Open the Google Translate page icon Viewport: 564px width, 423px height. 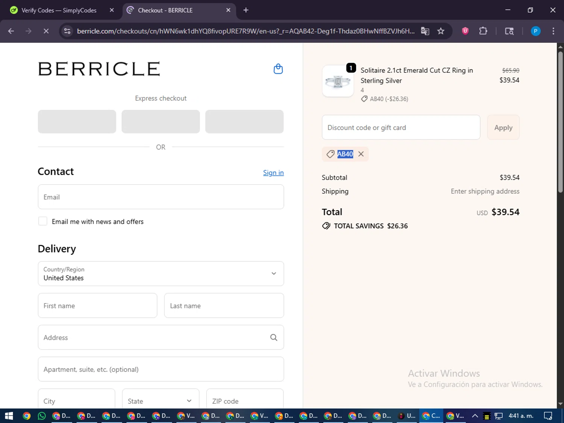click(x=425, y=31)
